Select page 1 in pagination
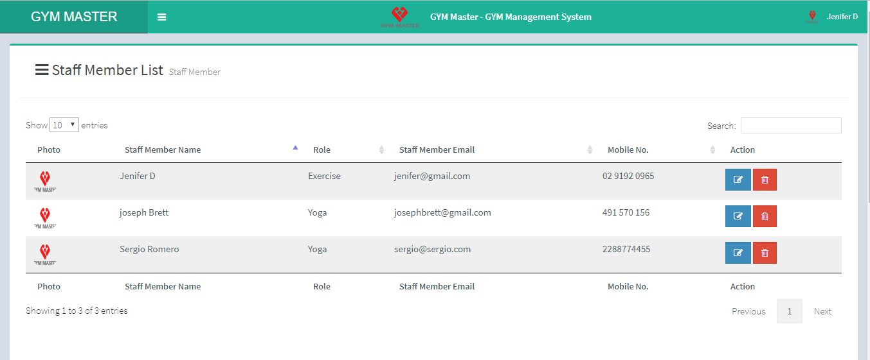870x360 pixels. (789, 311)
